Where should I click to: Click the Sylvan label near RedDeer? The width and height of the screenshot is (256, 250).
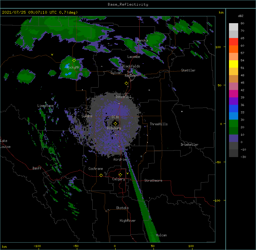[x=116, y=73]
